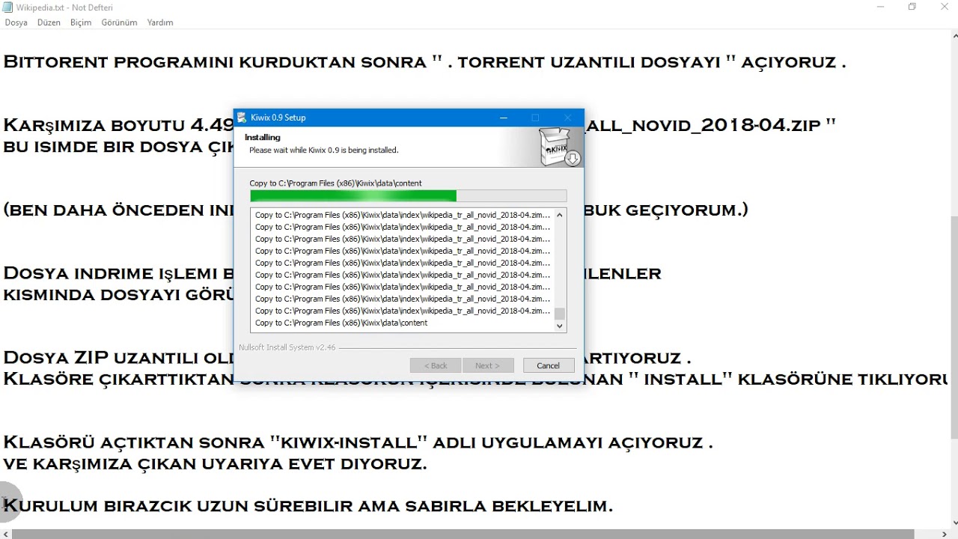
Task: Click Notepad's vertical scrollbar down arrow
Action: 954,523
